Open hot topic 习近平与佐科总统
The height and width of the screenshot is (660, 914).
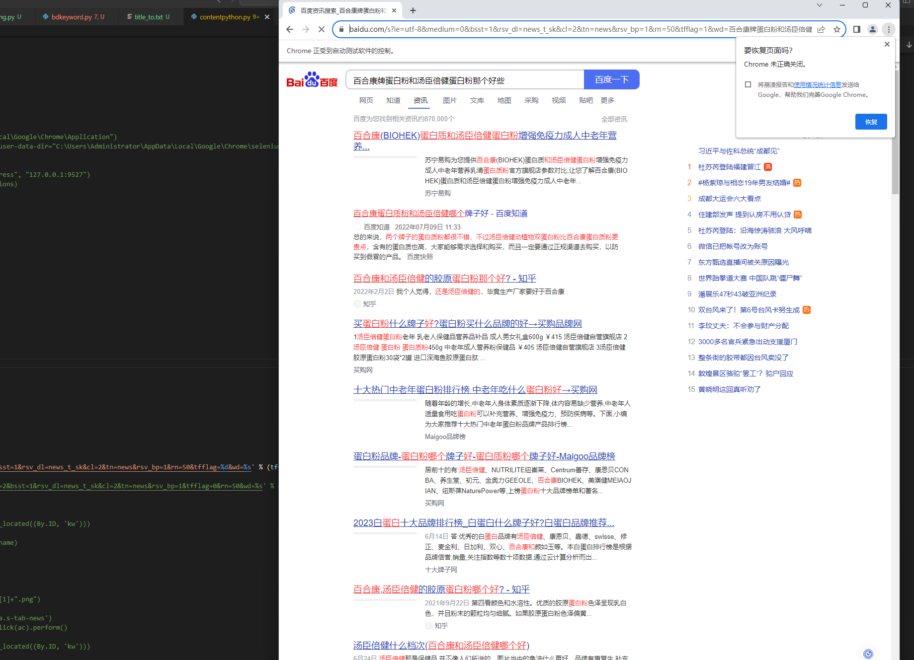739,151
